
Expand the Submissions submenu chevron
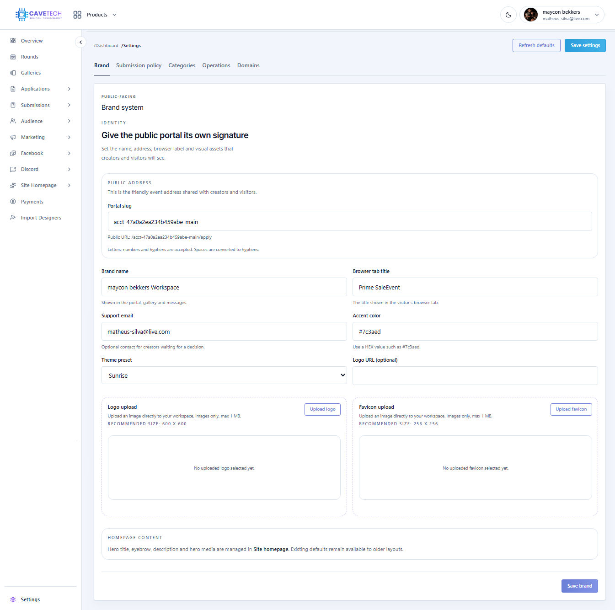coord(69,105)
